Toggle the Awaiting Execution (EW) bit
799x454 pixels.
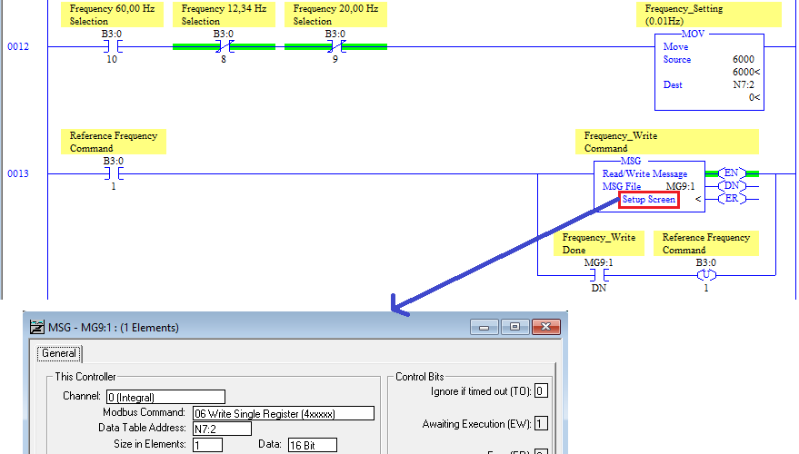tap(541, 423)
